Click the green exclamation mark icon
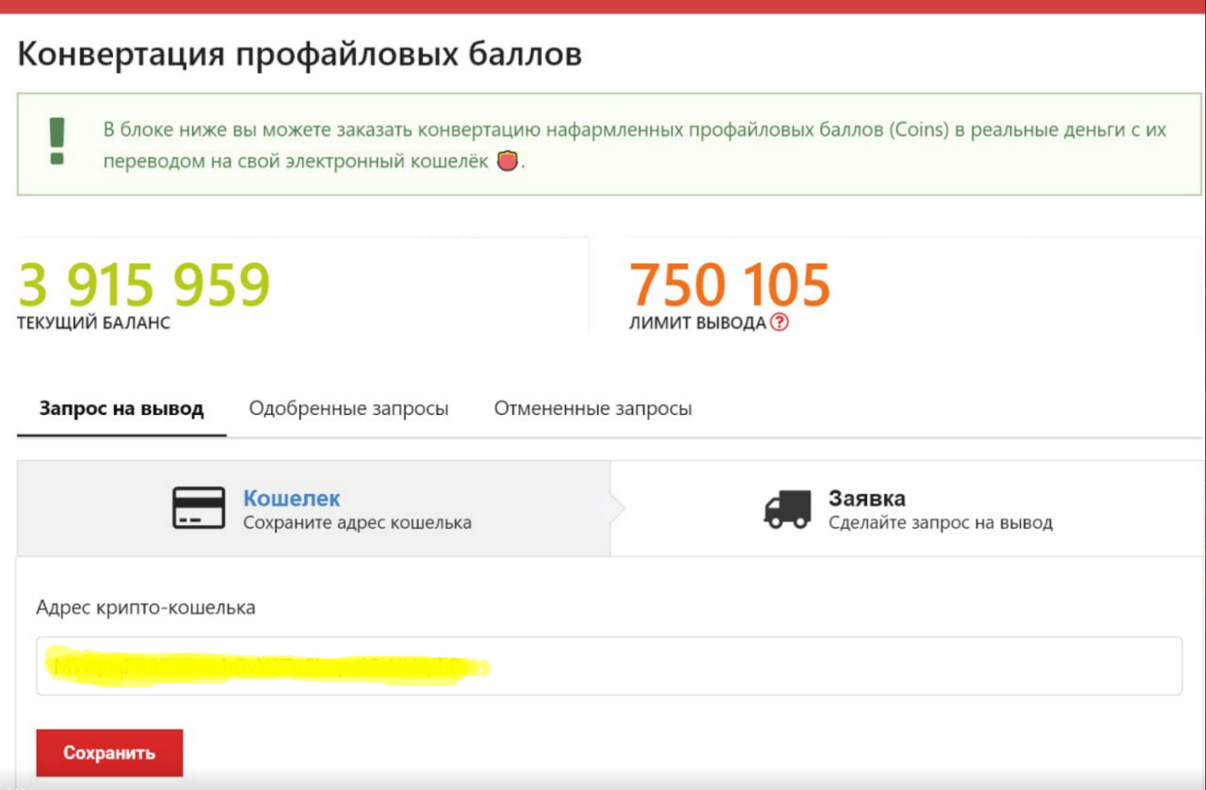Image resolution: width=1206 pixels, height=790 pixels. pos(57,141)
